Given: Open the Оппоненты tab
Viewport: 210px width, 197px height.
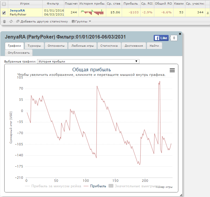Looking at the screenshot, I should pos(56,46).
